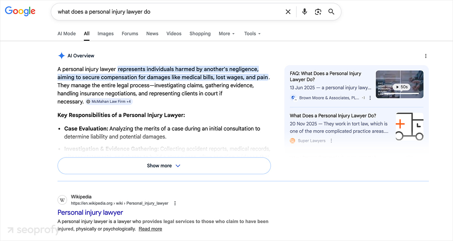The height and width of the screenshot is (241, 453).
Task: Click the AI Overview sparkle icon
Action: (x=62, y=56)
